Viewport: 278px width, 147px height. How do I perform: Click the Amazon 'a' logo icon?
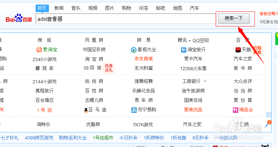pyautogui.click(x=86, y=110)
